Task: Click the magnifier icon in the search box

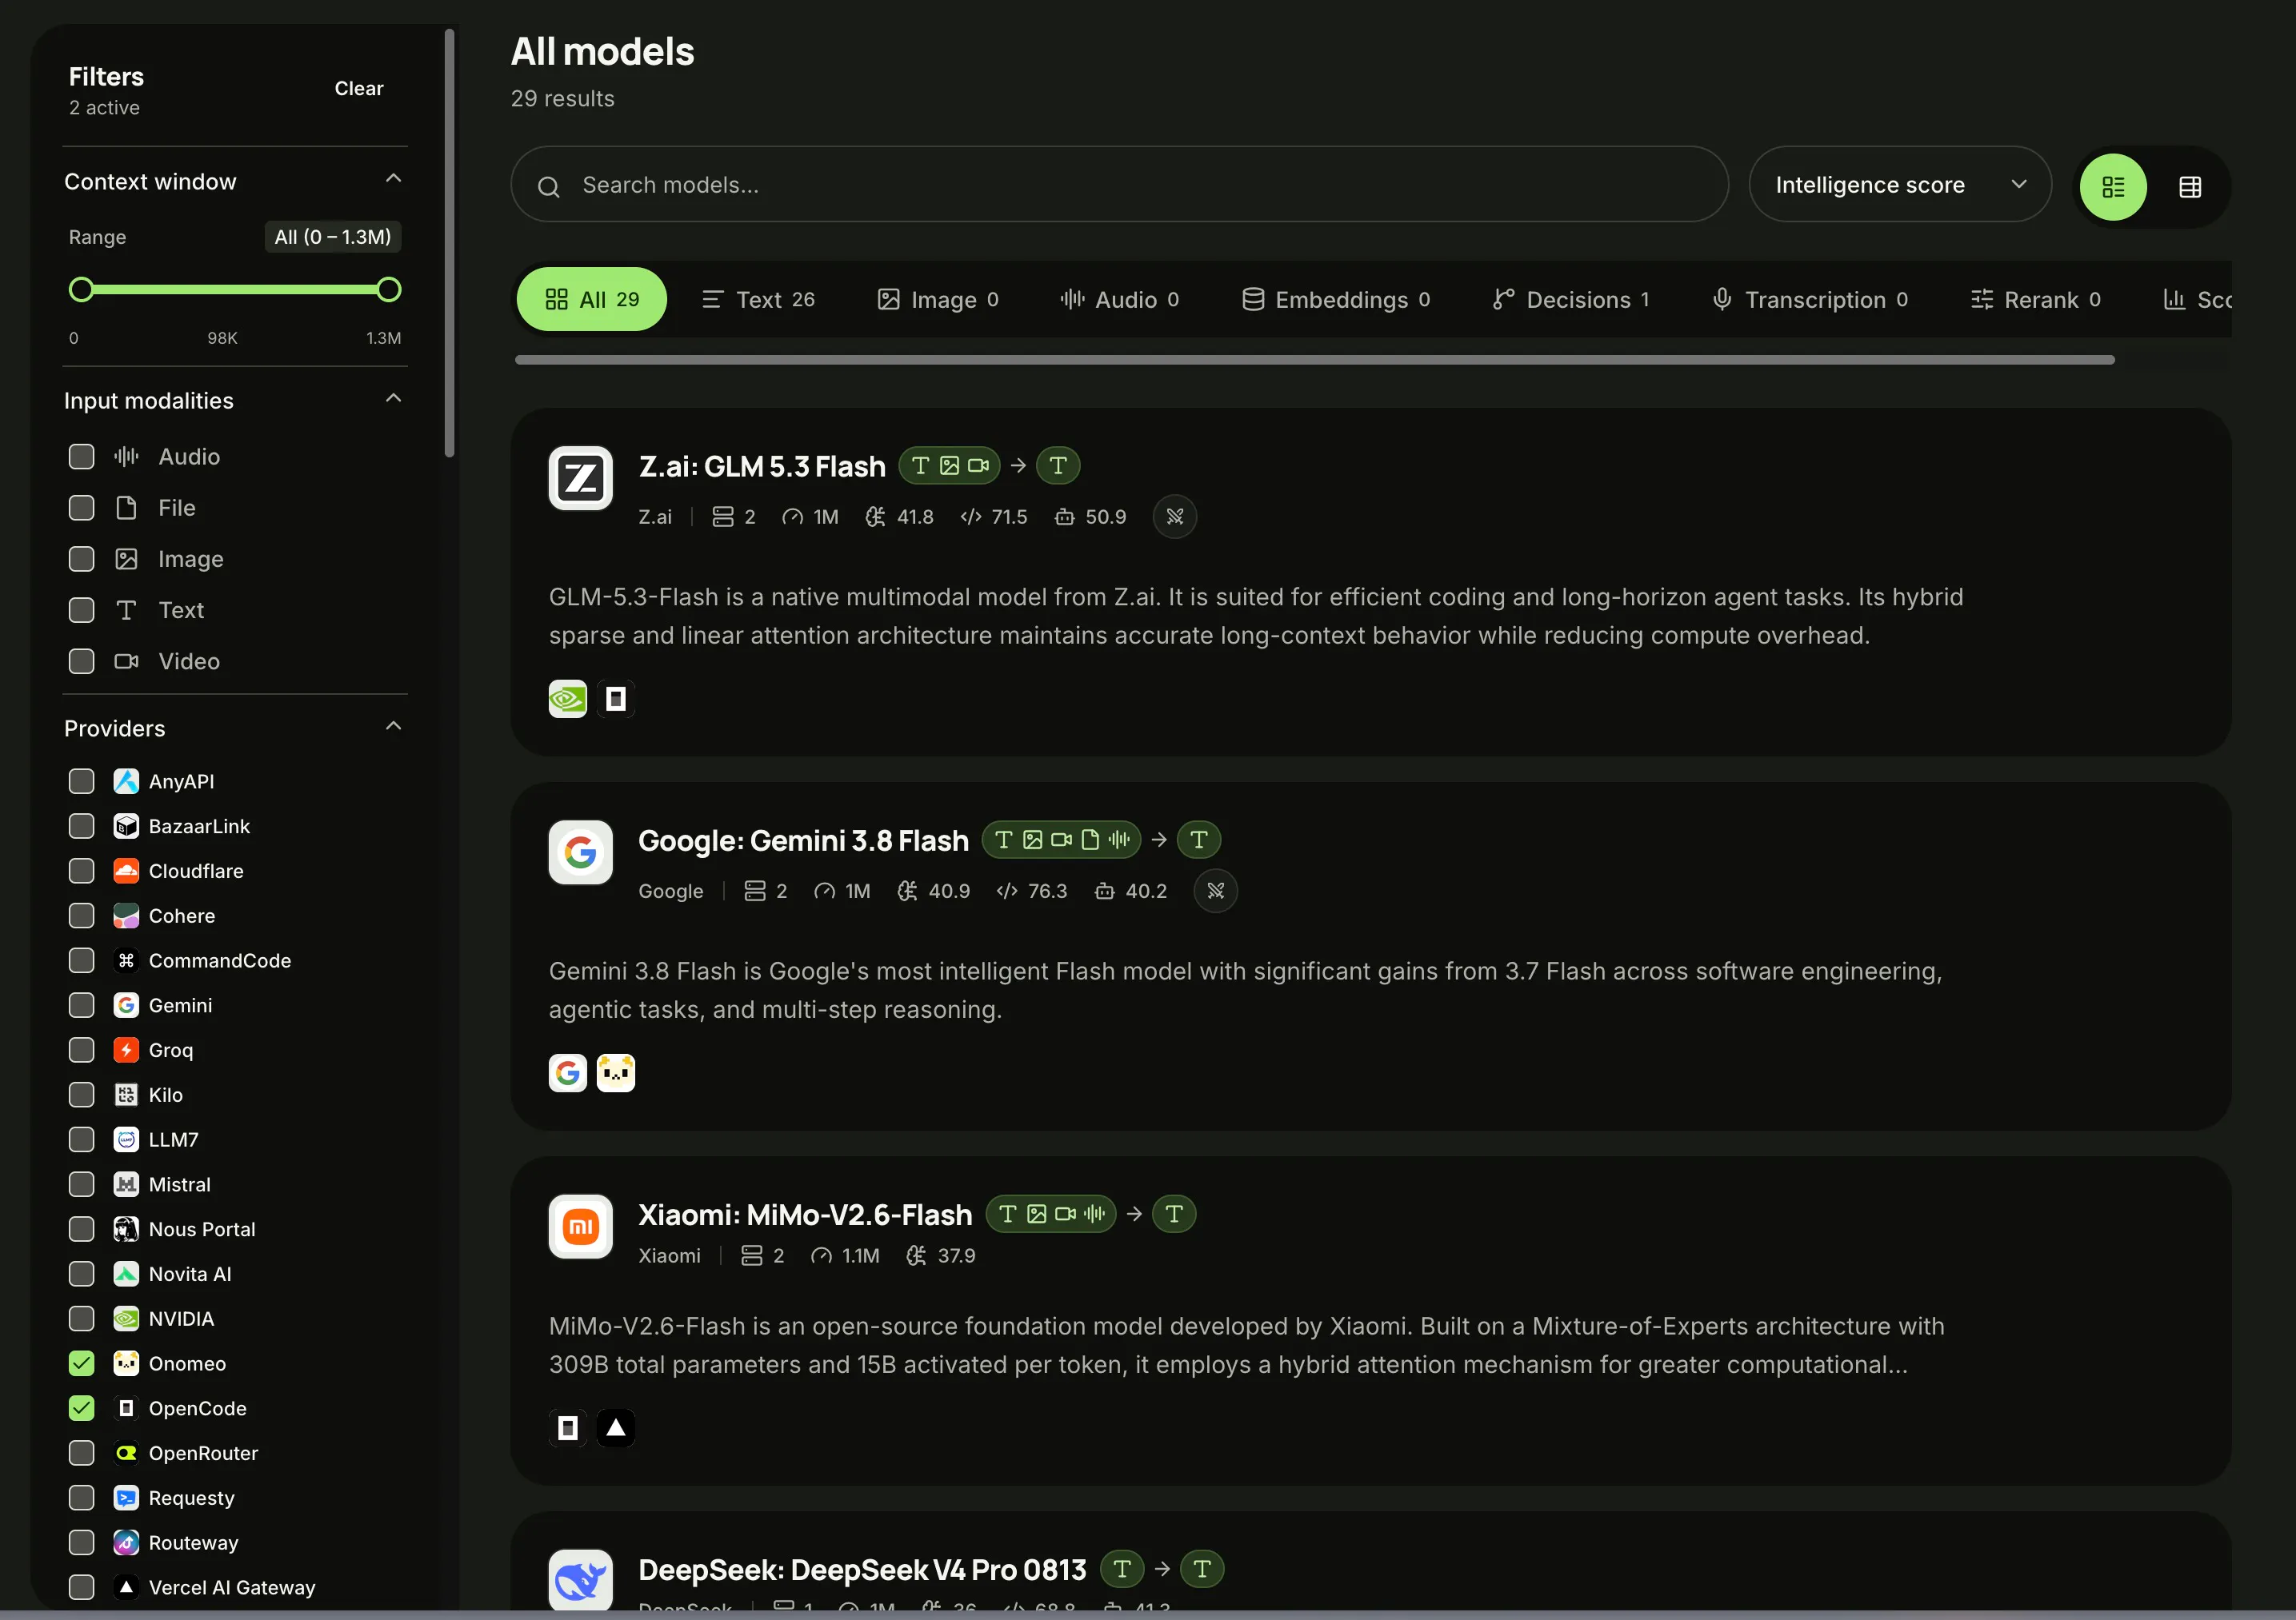Action: click(x=548, y=186)
